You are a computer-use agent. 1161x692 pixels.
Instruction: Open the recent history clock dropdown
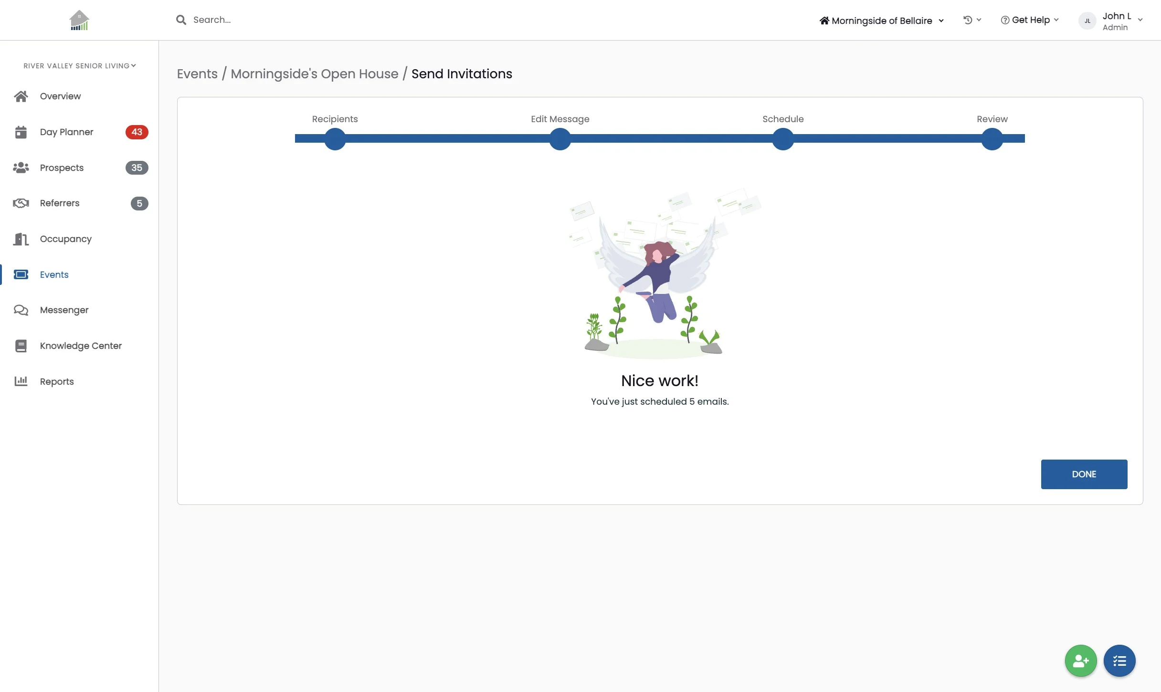(x=971, y=20)
